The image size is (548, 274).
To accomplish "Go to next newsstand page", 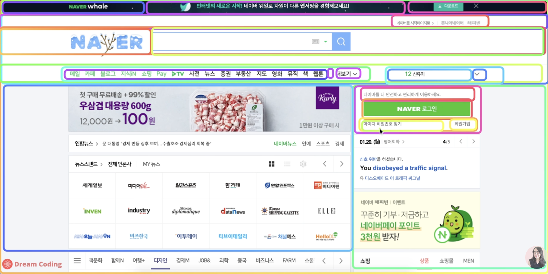I will [342, 164].
